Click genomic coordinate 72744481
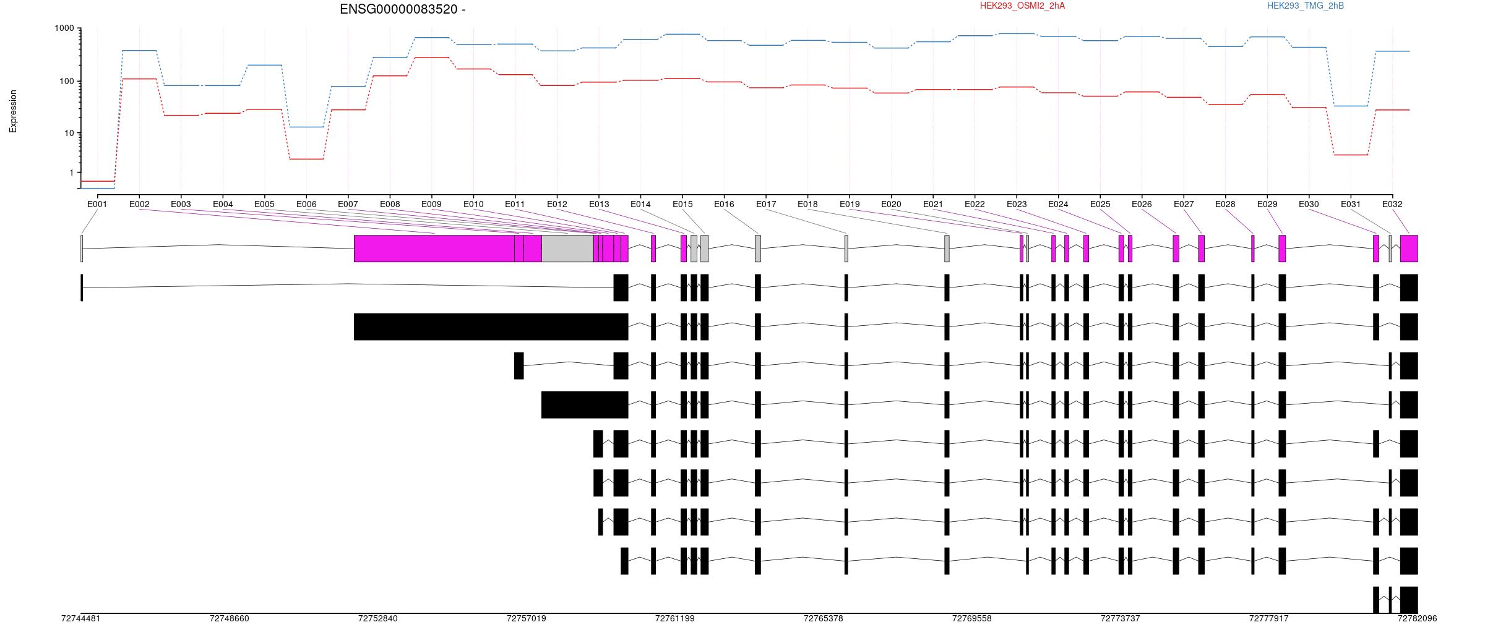The height and width of the screenshot is (630, 1485). click(x=81, y=618)
